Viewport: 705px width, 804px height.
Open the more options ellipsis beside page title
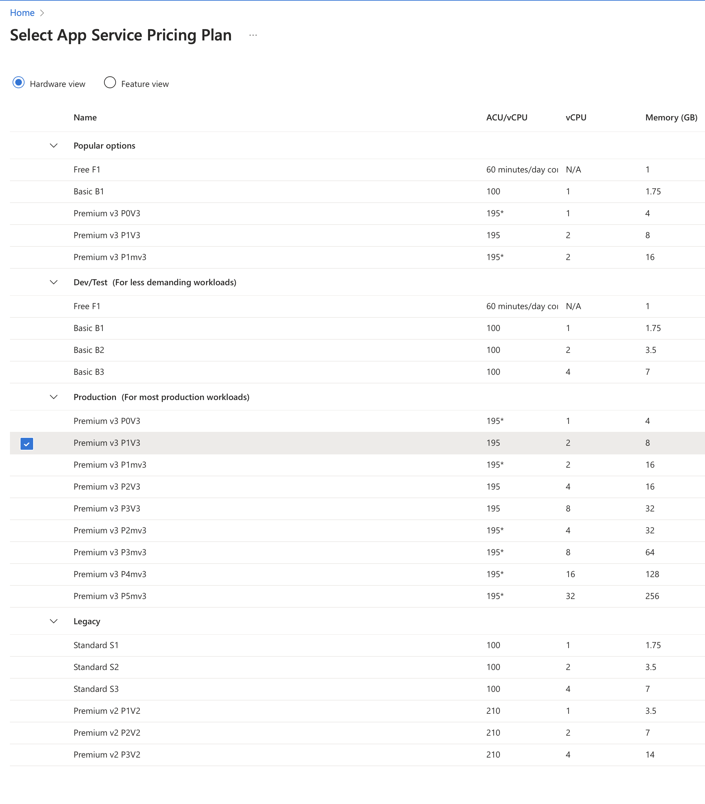click(x=253, y=35)
